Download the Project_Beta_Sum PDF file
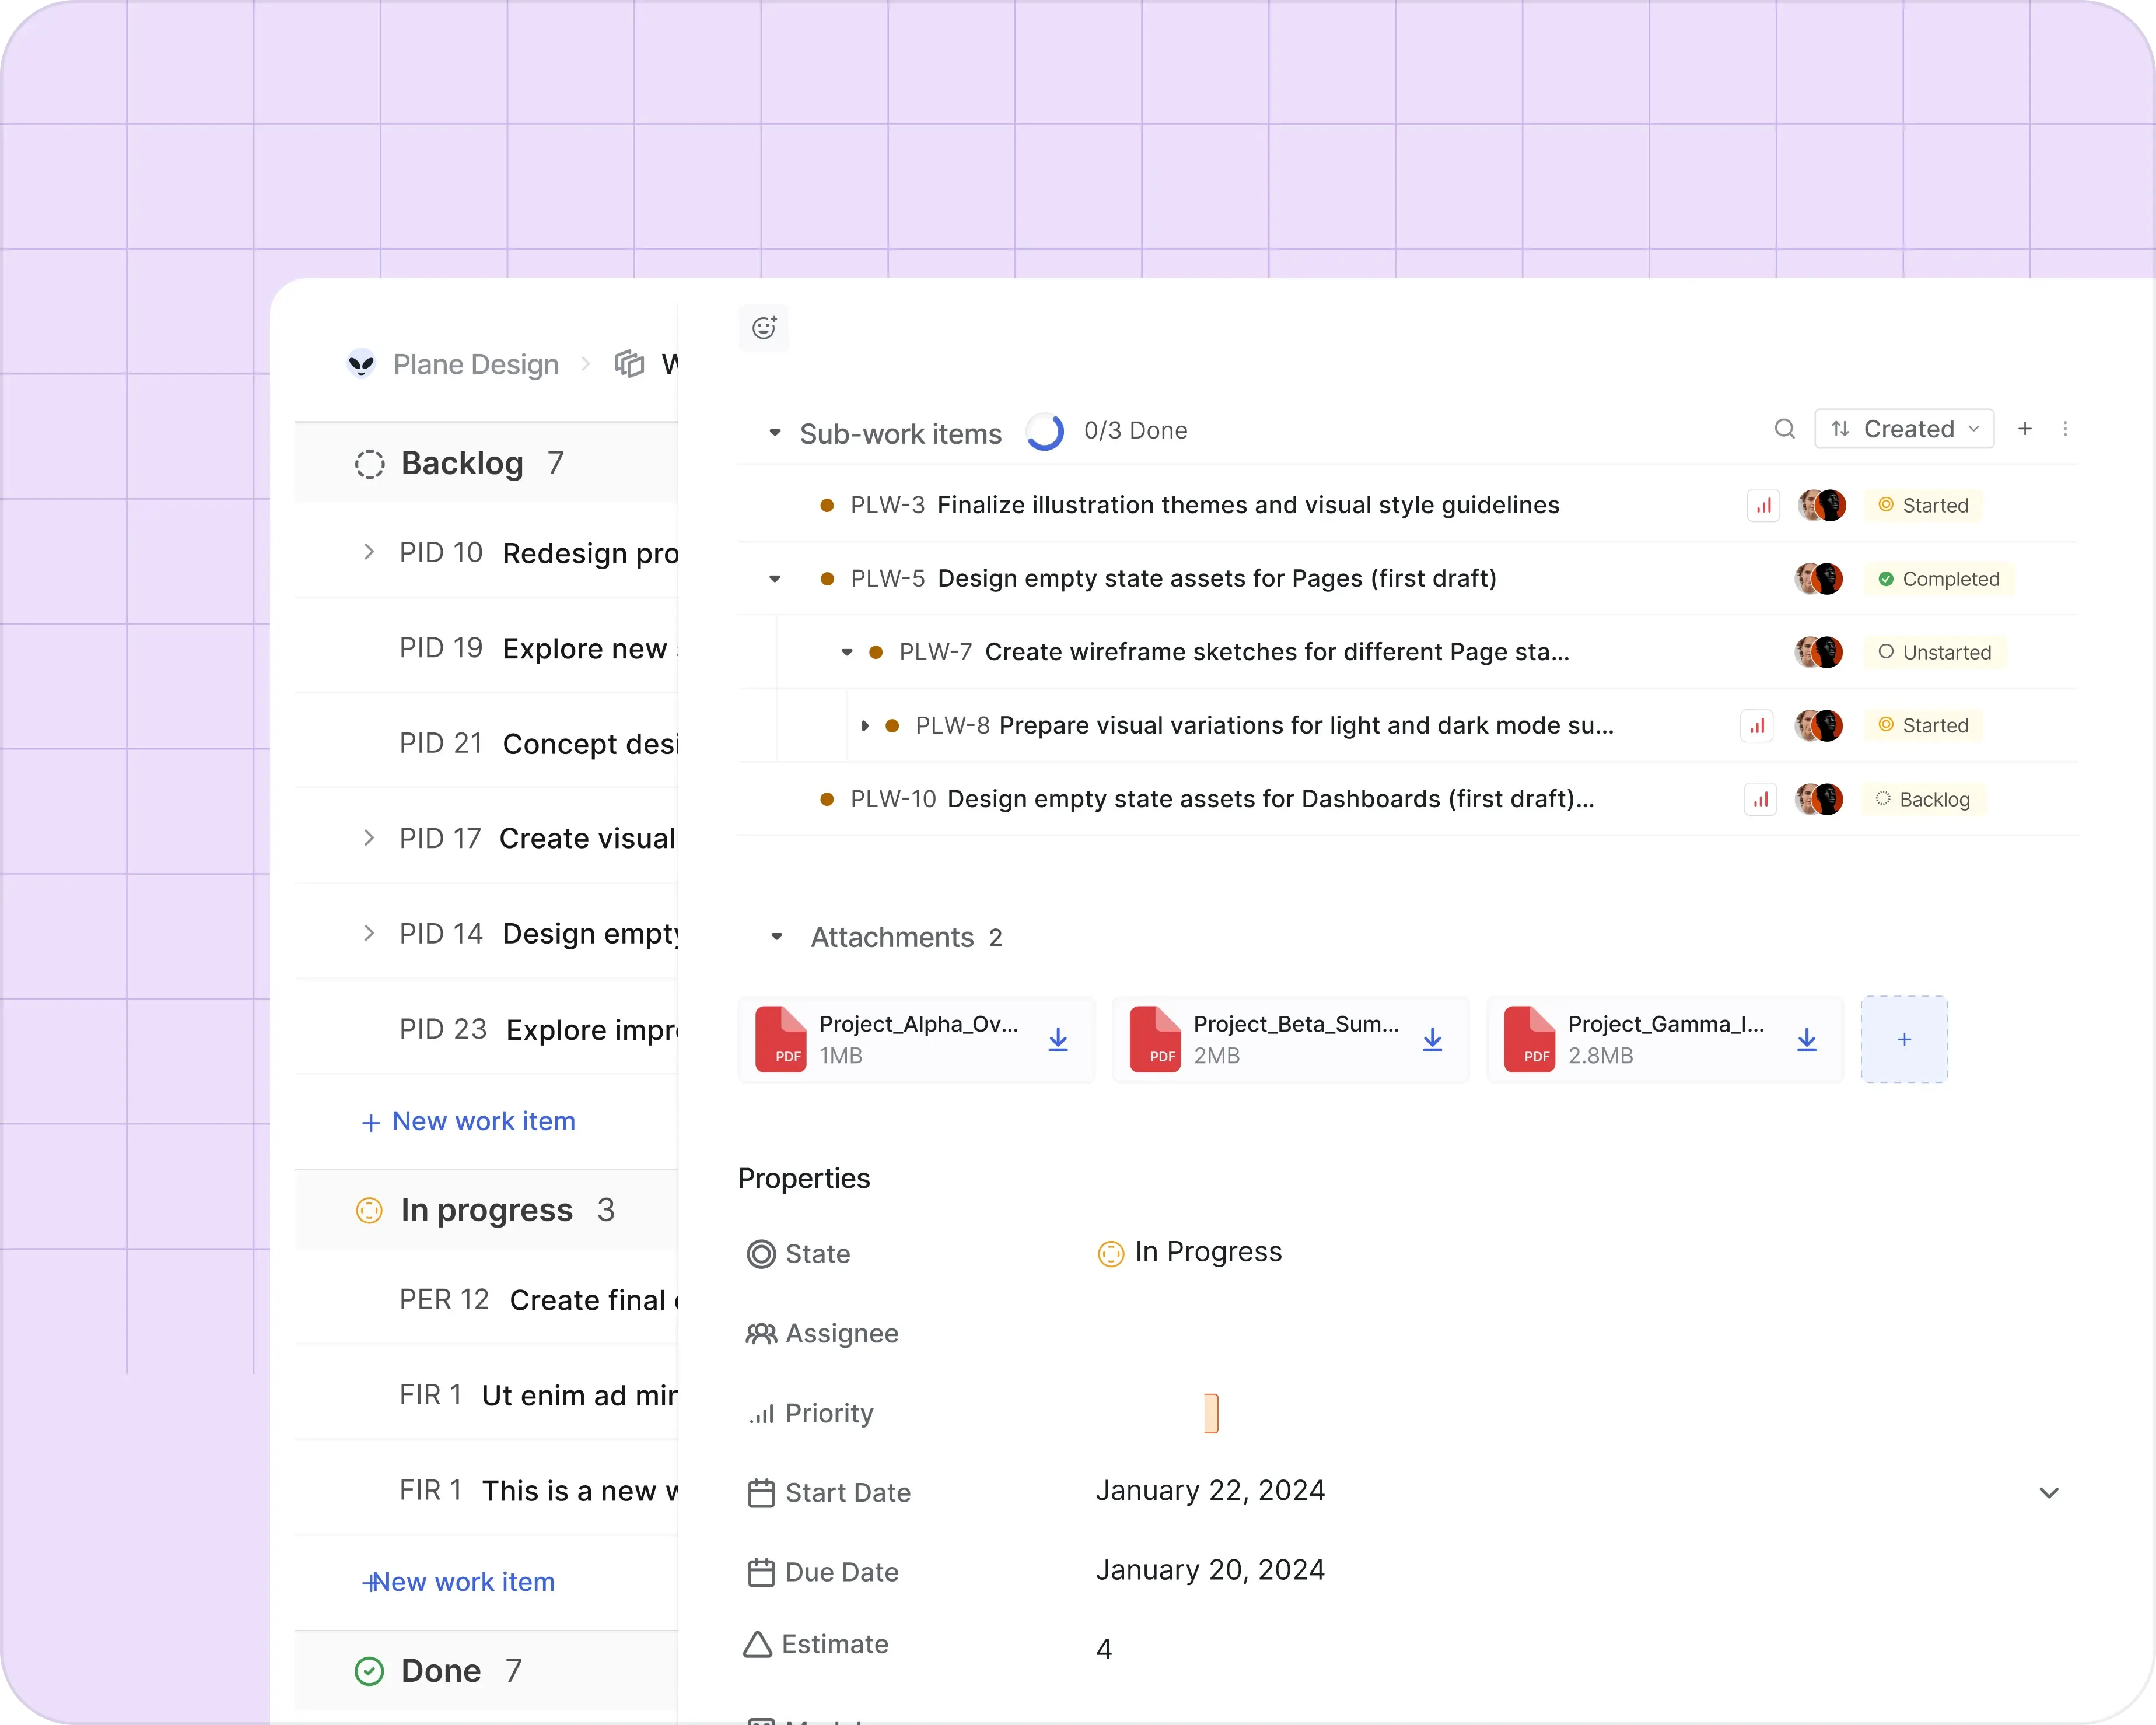The image size is (2156, 1725). click(x=1432, y=1040)
